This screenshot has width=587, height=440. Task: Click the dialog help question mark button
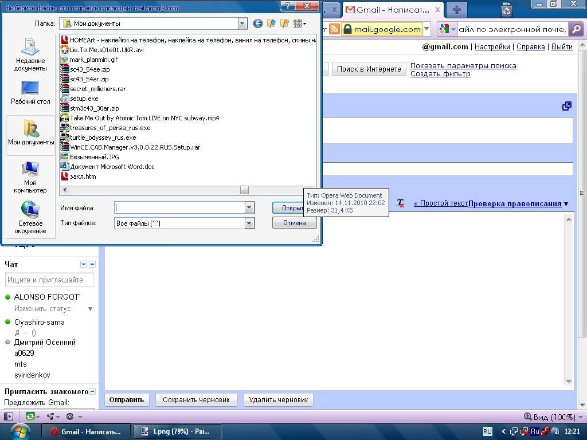(288, 6)
